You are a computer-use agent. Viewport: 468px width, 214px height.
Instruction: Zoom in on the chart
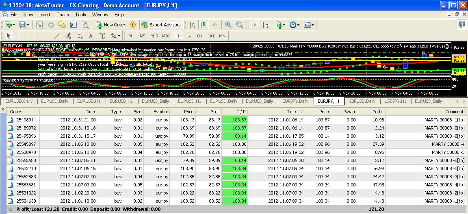[x=228, y=25]
